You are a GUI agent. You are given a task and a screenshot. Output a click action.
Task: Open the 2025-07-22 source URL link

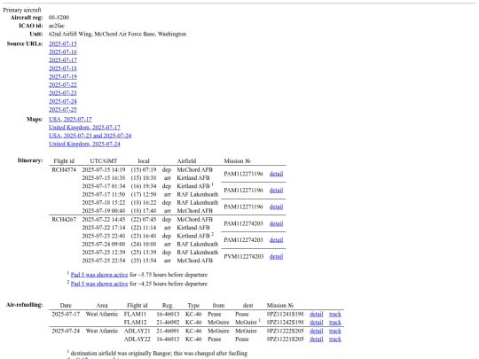coord(63,85)
